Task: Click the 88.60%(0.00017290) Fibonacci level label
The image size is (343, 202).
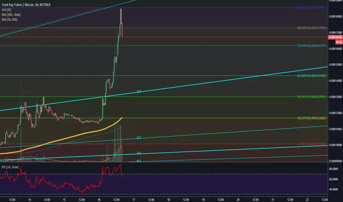Action: (311, 28)
